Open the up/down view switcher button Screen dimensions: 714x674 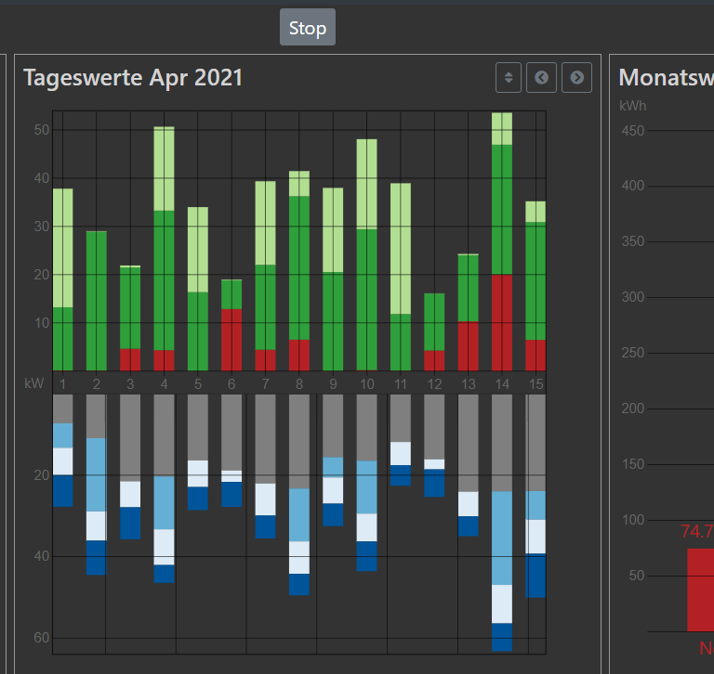pyautogui.click(x=509, y=78)
